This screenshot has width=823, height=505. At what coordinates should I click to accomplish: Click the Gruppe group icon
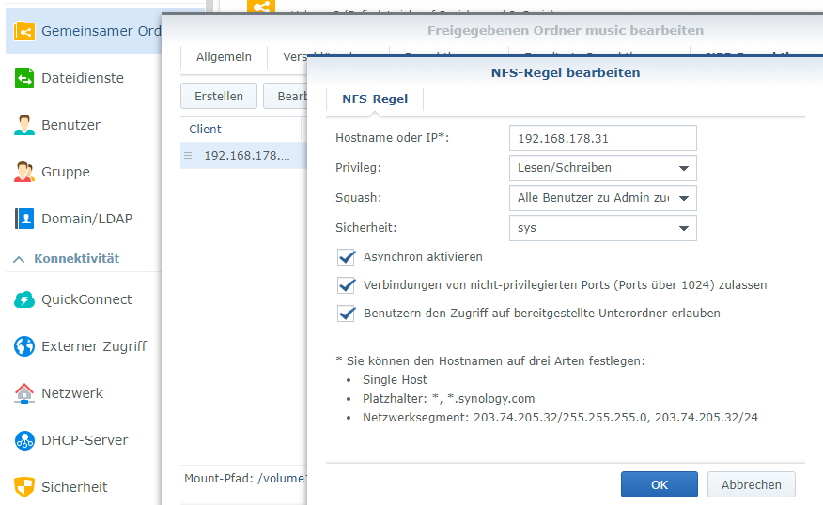point(24,172)
